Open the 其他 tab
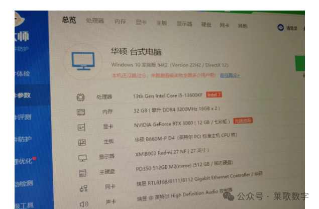319x209 pixels. coord(243,26)
